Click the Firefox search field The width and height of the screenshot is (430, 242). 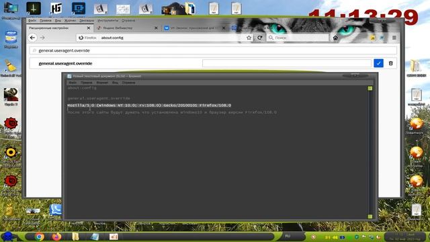[x=298, y=38]
